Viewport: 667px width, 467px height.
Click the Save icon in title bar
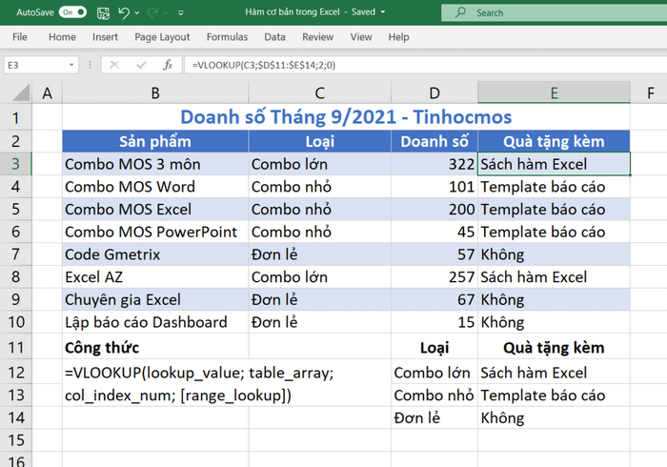pyautogui.click(x=103, y=12)
